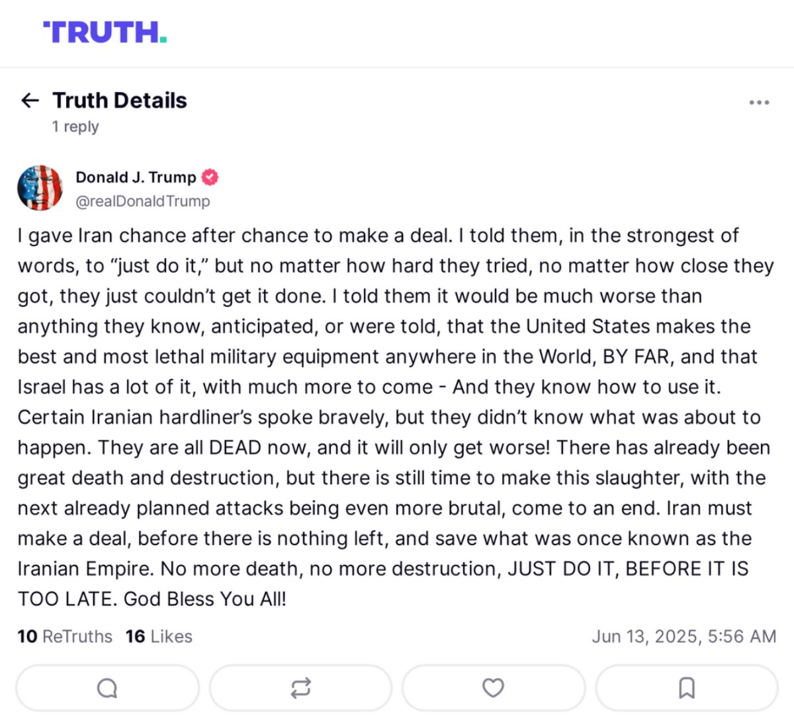Click the ReTruth arrows button

300,688
